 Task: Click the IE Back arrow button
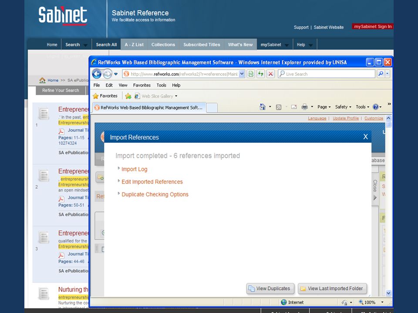coord(97,74)
